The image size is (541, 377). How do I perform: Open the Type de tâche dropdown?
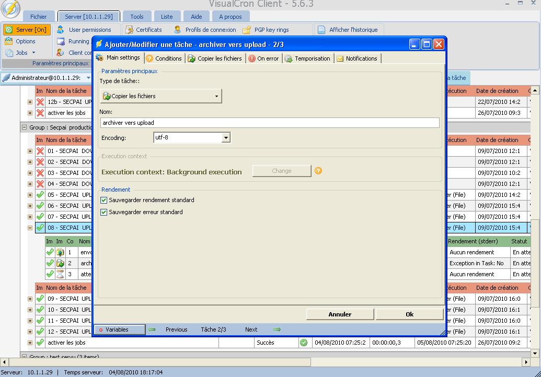[x=161, y=96]
